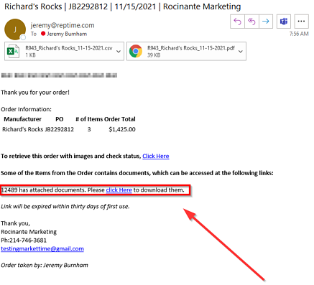Forward the email message
This screenshot has height=285, width=314.
click(266, 22)
